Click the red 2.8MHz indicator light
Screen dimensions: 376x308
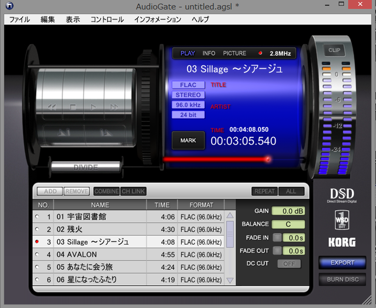tap(260, 53)
